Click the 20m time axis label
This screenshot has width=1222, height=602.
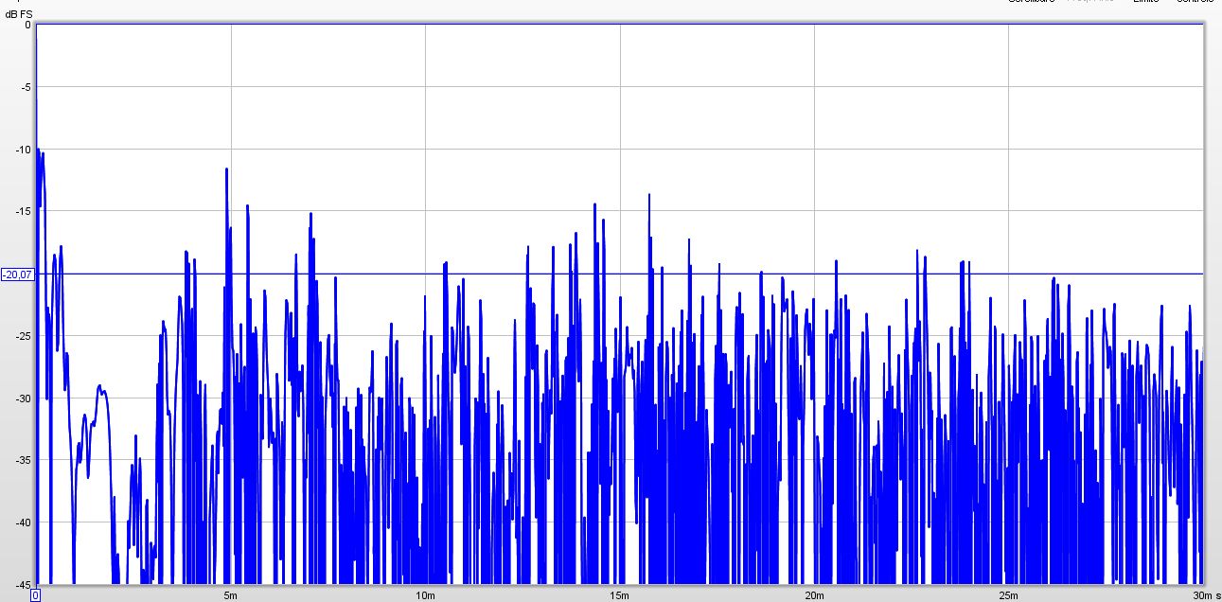coord(814,594)
